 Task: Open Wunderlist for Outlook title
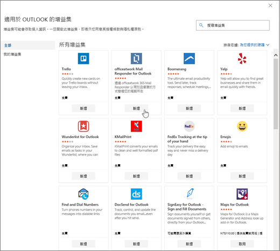point(80,137)
